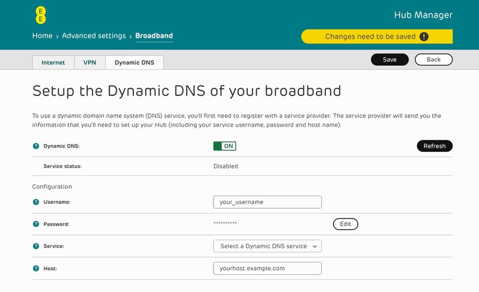Click help icon beside Password label
Screen dimensions: 479x292
pos(36,224)
